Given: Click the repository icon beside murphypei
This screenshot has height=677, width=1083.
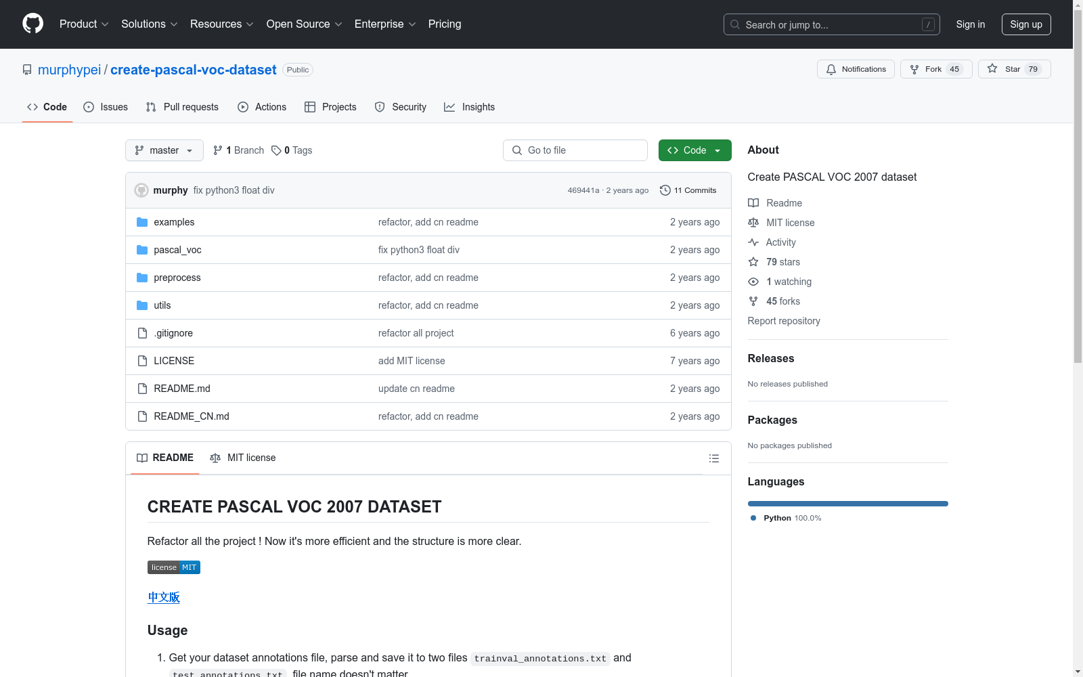Looking at the screenshot, I should pyautogui.click(x=27, y=70).
